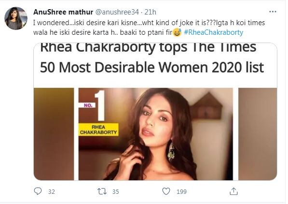
Task: Like the tweet with the heart icon
Action: point(166,191)
